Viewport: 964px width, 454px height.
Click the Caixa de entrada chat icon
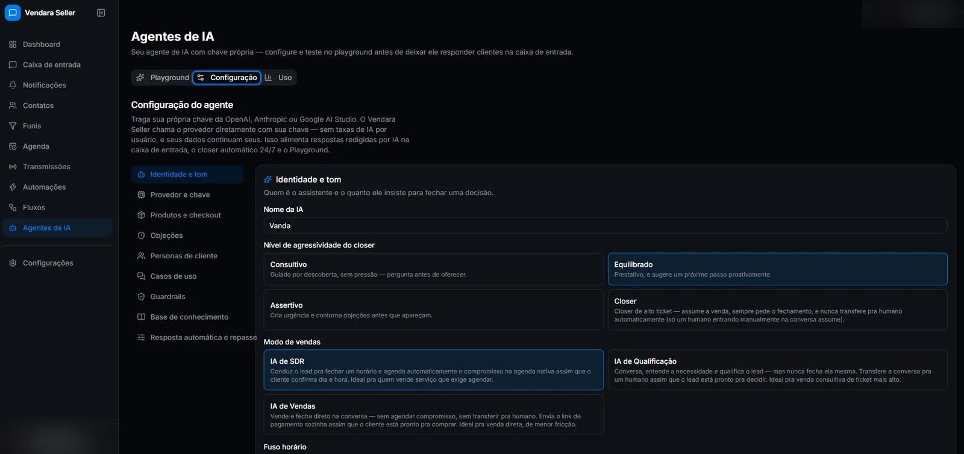point(13,65)
